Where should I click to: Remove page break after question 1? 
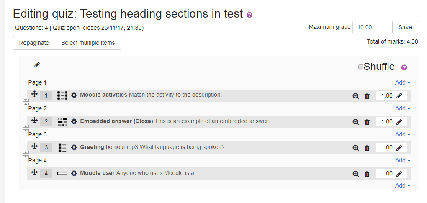(x=25, y=102)
